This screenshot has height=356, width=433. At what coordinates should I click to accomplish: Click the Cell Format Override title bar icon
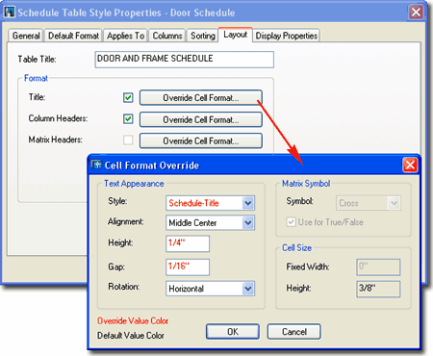click(96, 165)
